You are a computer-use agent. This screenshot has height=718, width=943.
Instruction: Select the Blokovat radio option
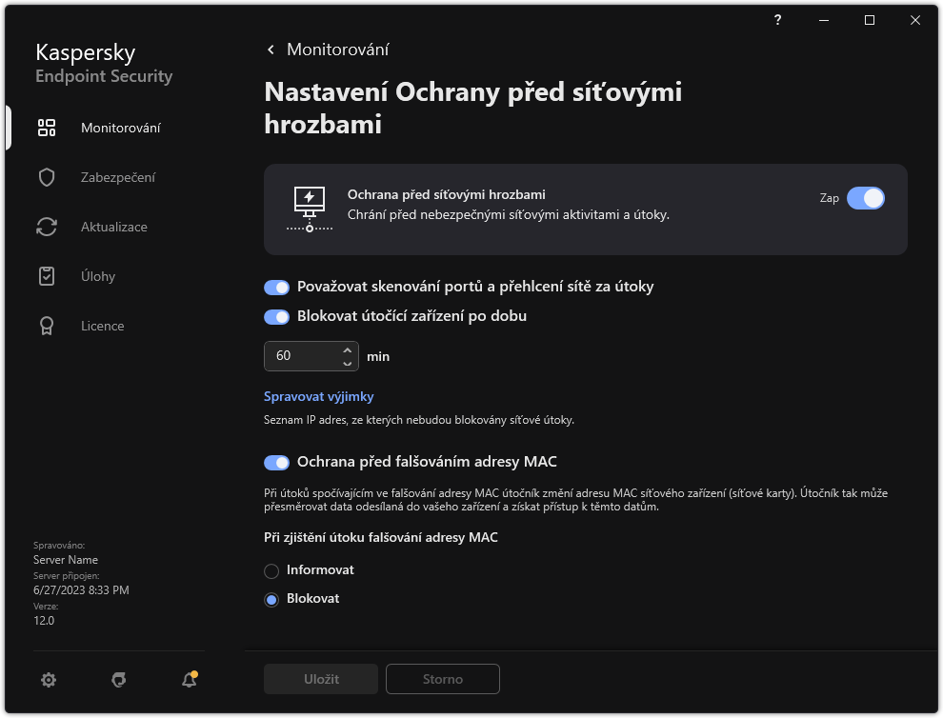(271, 598)
